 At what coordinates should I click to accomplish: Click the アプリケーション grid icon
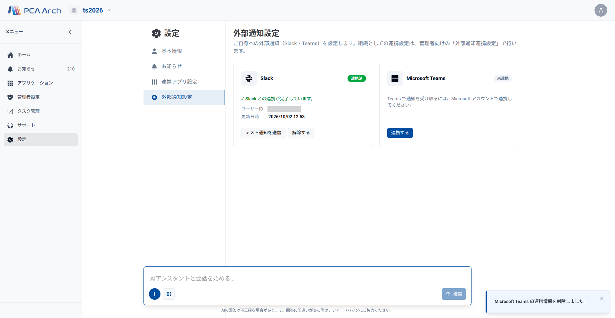click(x=10, y=83)
